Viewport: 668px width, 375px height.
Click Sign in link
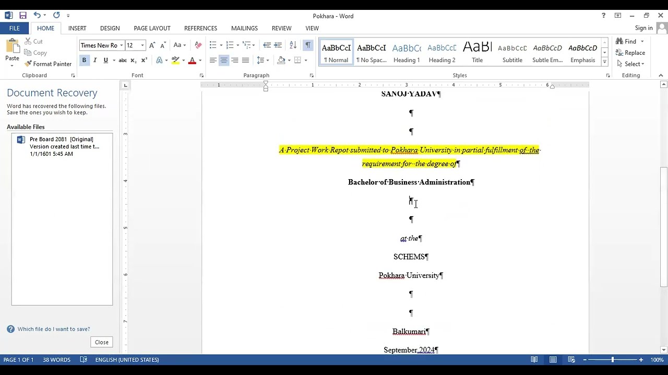tap(643, 28)
